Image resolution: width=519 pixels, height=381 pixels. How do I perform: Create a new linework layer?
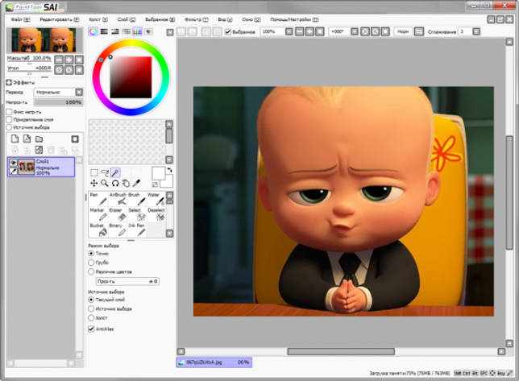pos(27,139)
